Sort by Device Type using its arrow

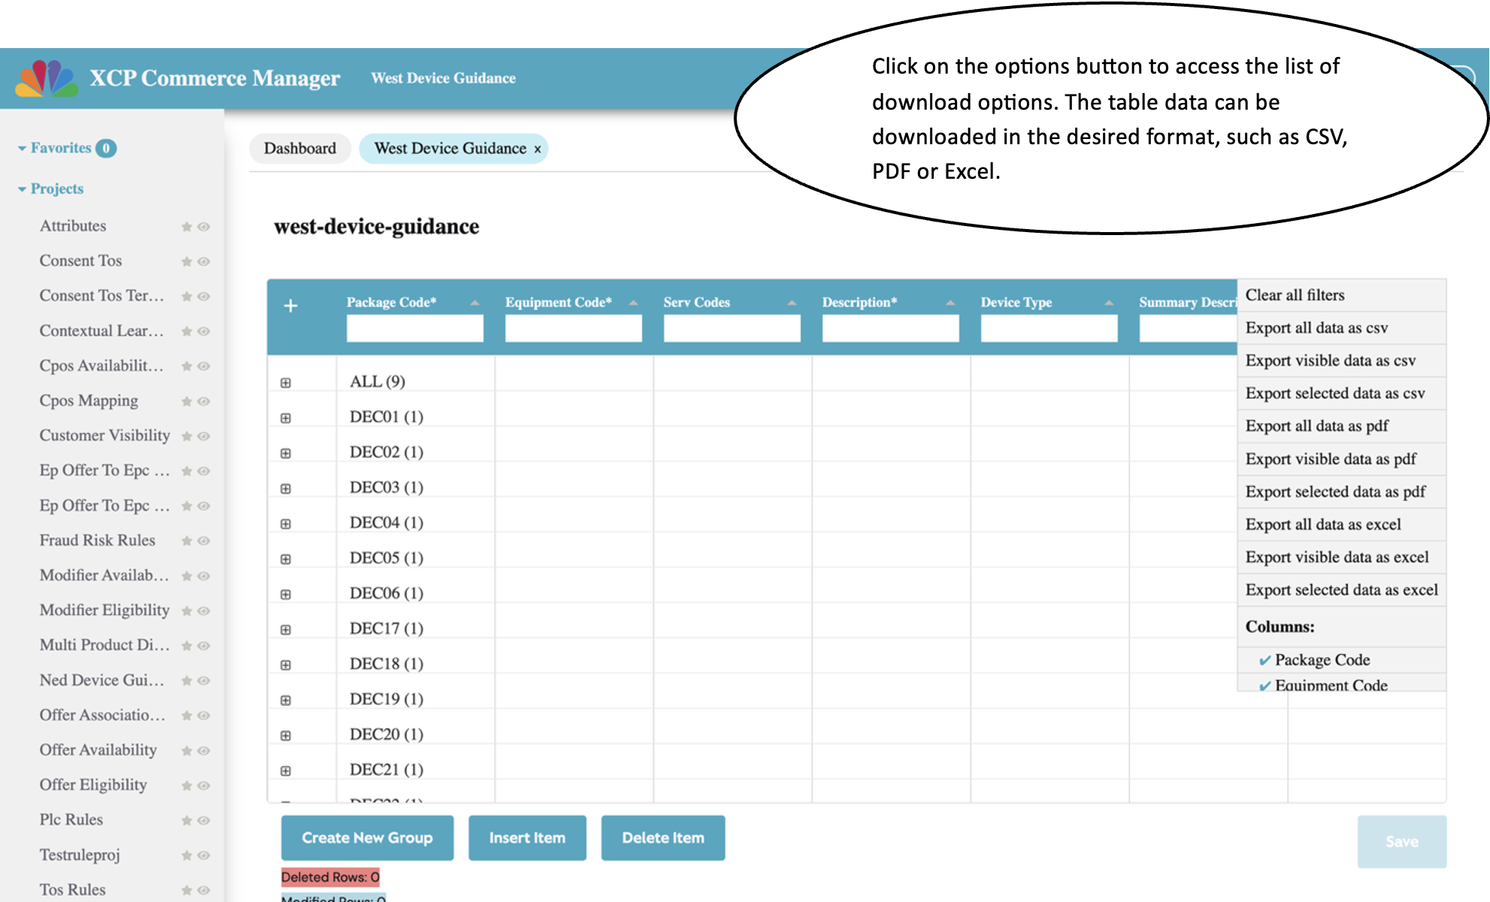click(x=1109, y=303)
